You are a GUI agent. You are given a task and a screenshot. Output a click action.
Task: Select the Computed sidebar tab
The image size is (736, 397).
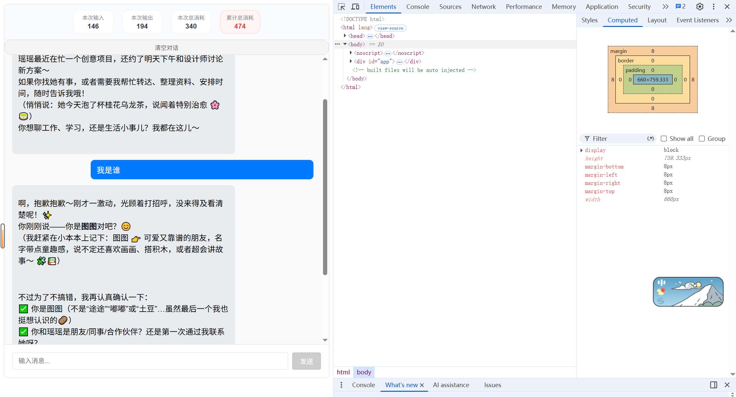point(622,20)
